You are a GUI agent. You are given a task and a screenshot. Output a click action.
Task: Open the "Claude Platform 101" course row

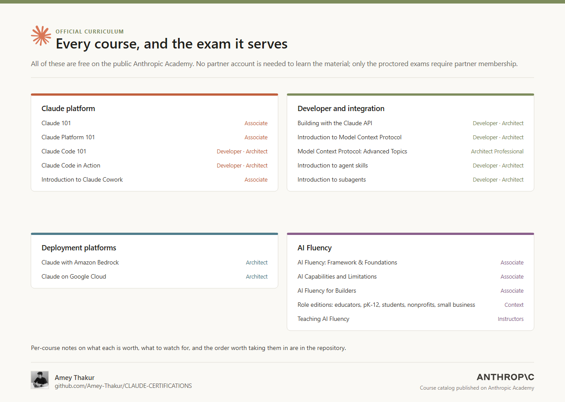[154, 137]
